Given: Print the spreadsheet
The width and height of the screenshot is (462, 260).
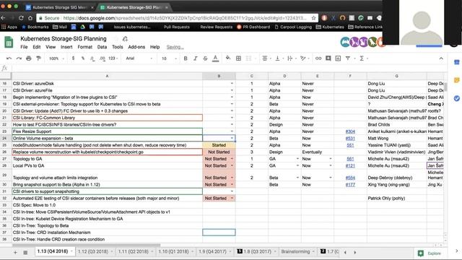Looking at the screenshot, I should click(29, 58).
